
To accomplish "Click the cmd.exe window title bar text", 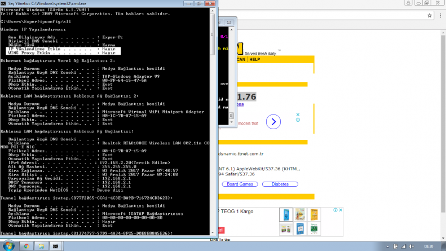I will point(47,3).
